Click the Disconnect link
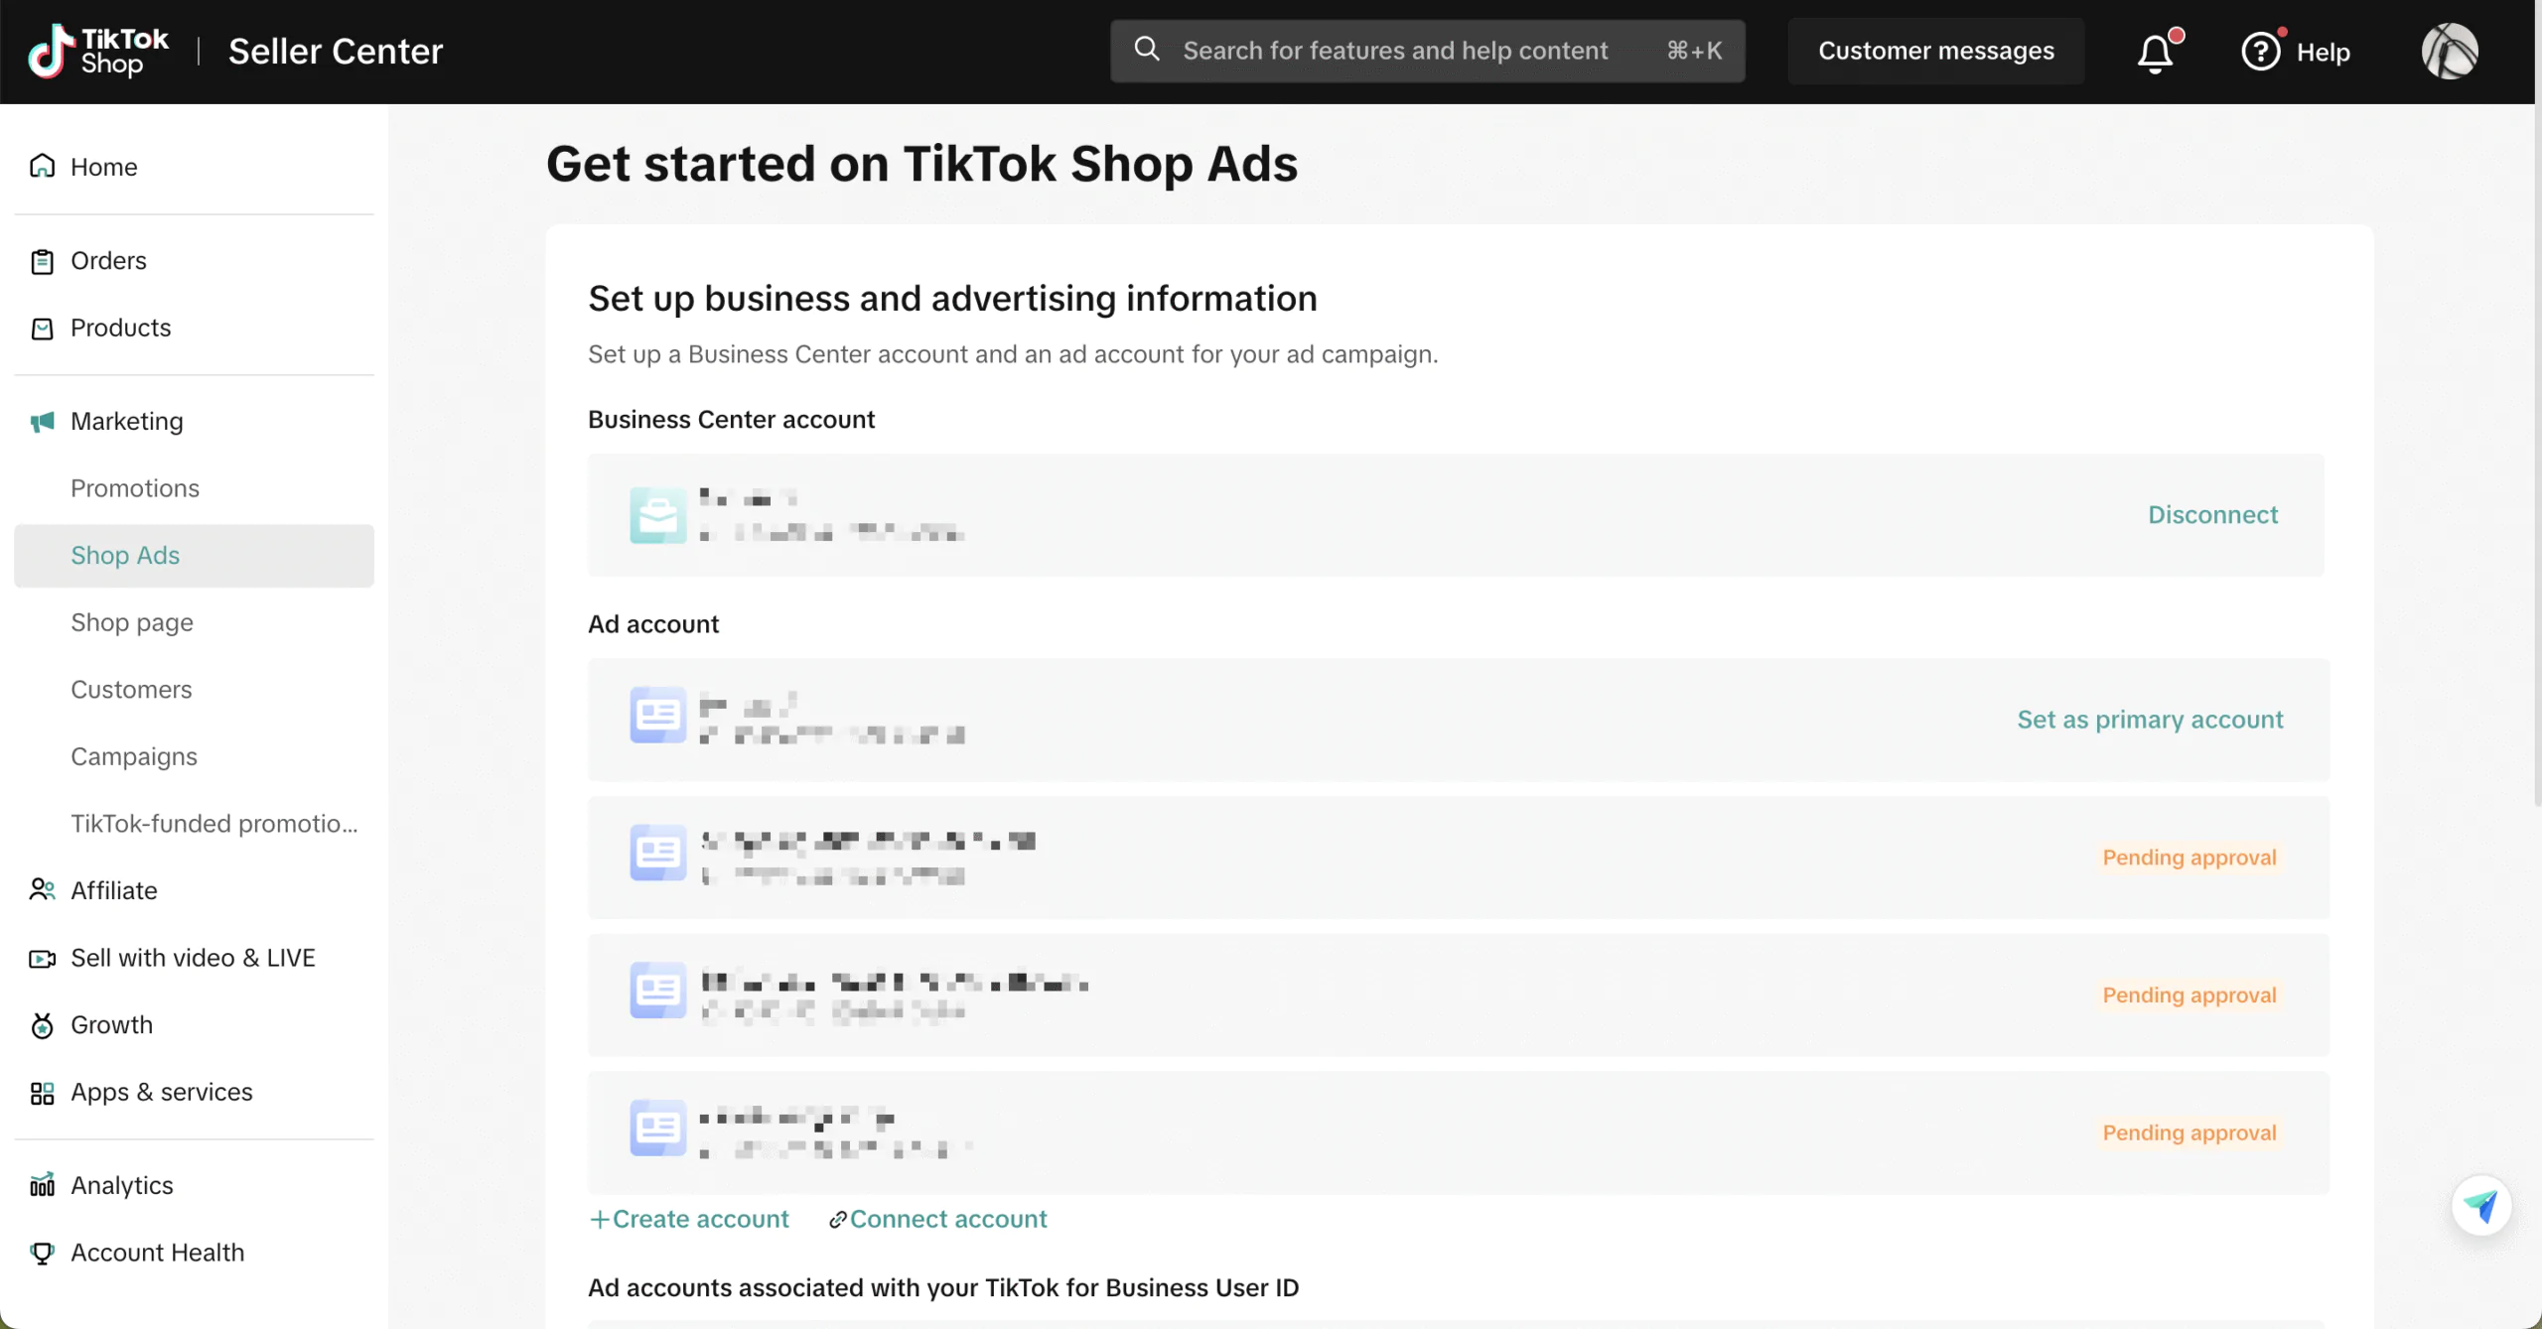The image size is (2542, 1329). click(x=2212, y=515)
